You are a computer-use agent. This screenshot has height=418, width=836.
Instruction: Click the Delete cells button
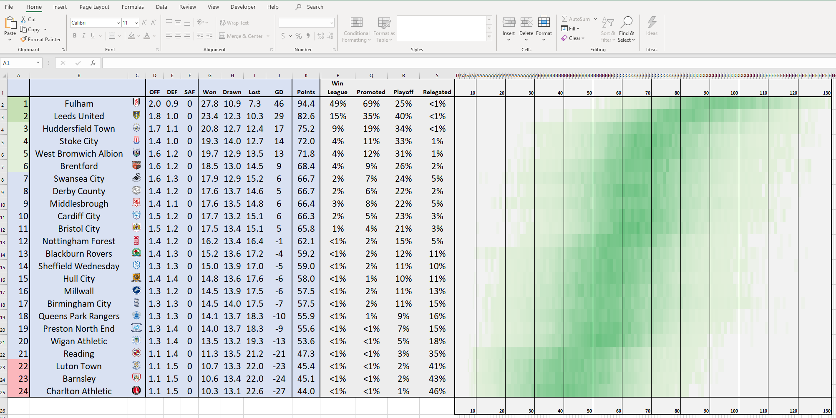point(526,30)
